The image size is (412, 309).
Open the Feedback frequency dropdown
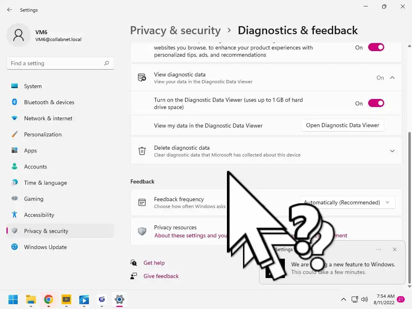pos(347,202)
